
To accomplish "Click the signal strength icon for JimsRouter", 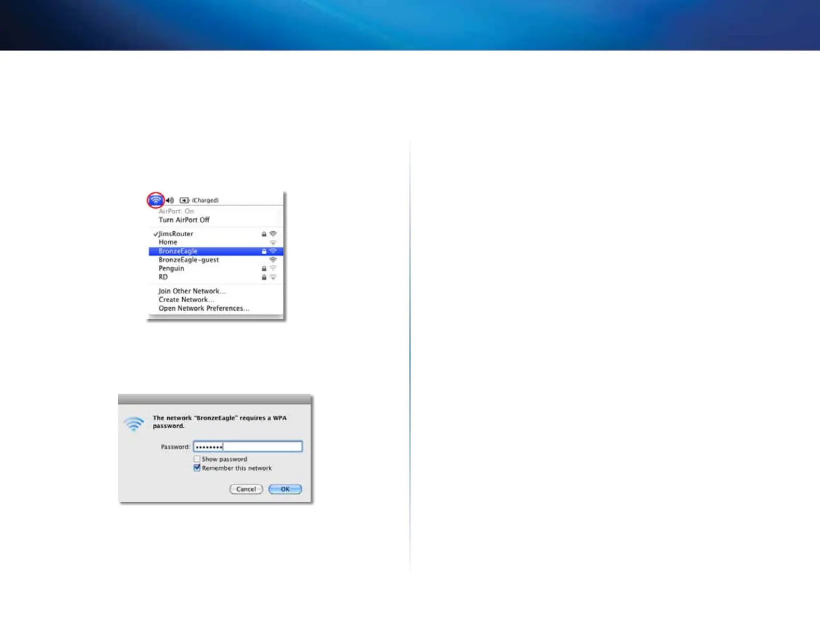I will pos(273,234).
